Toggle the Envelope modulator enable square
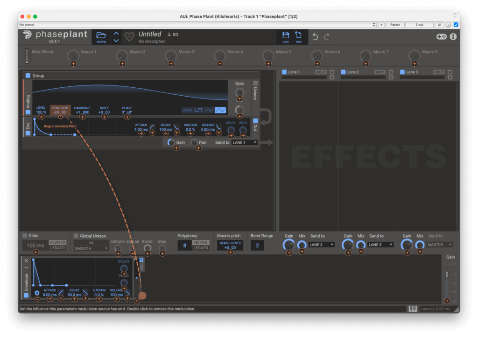The height and width of the screenshot is (337, 478). pos(26,295)
